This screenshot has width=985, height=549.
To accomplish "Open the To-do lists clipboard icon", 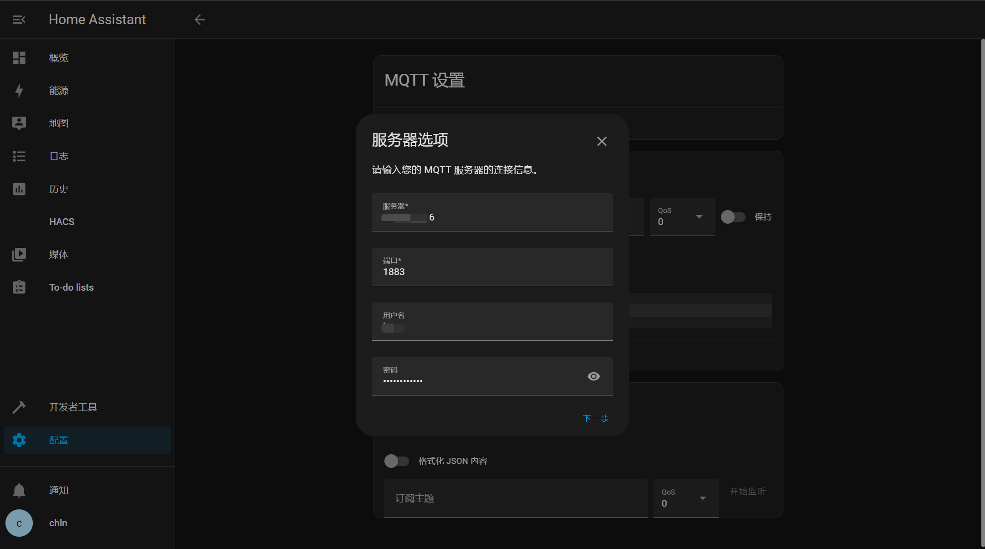I will [19, 287].
